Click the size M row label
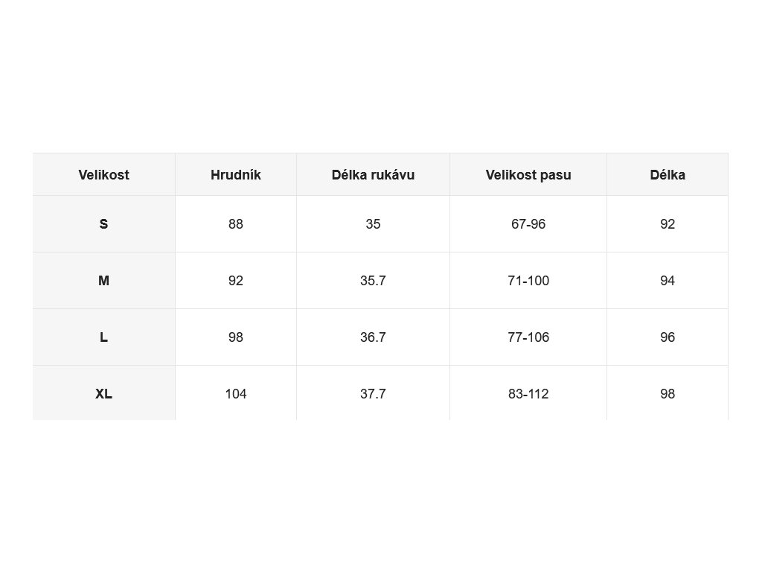This screenshot has height=572, width=762. click(104, 281)
